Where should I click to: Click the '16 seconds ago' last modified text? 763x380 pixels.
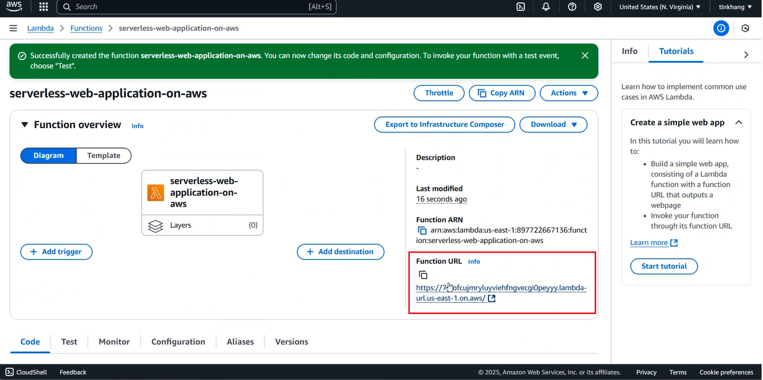(442, 200)
